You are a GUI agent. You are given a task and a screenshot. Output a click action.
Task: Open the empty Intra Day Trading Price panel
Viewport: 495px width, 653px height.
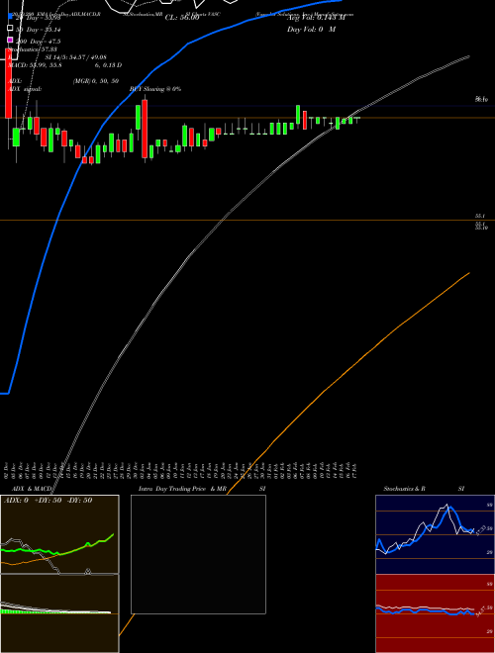point(198,554)
